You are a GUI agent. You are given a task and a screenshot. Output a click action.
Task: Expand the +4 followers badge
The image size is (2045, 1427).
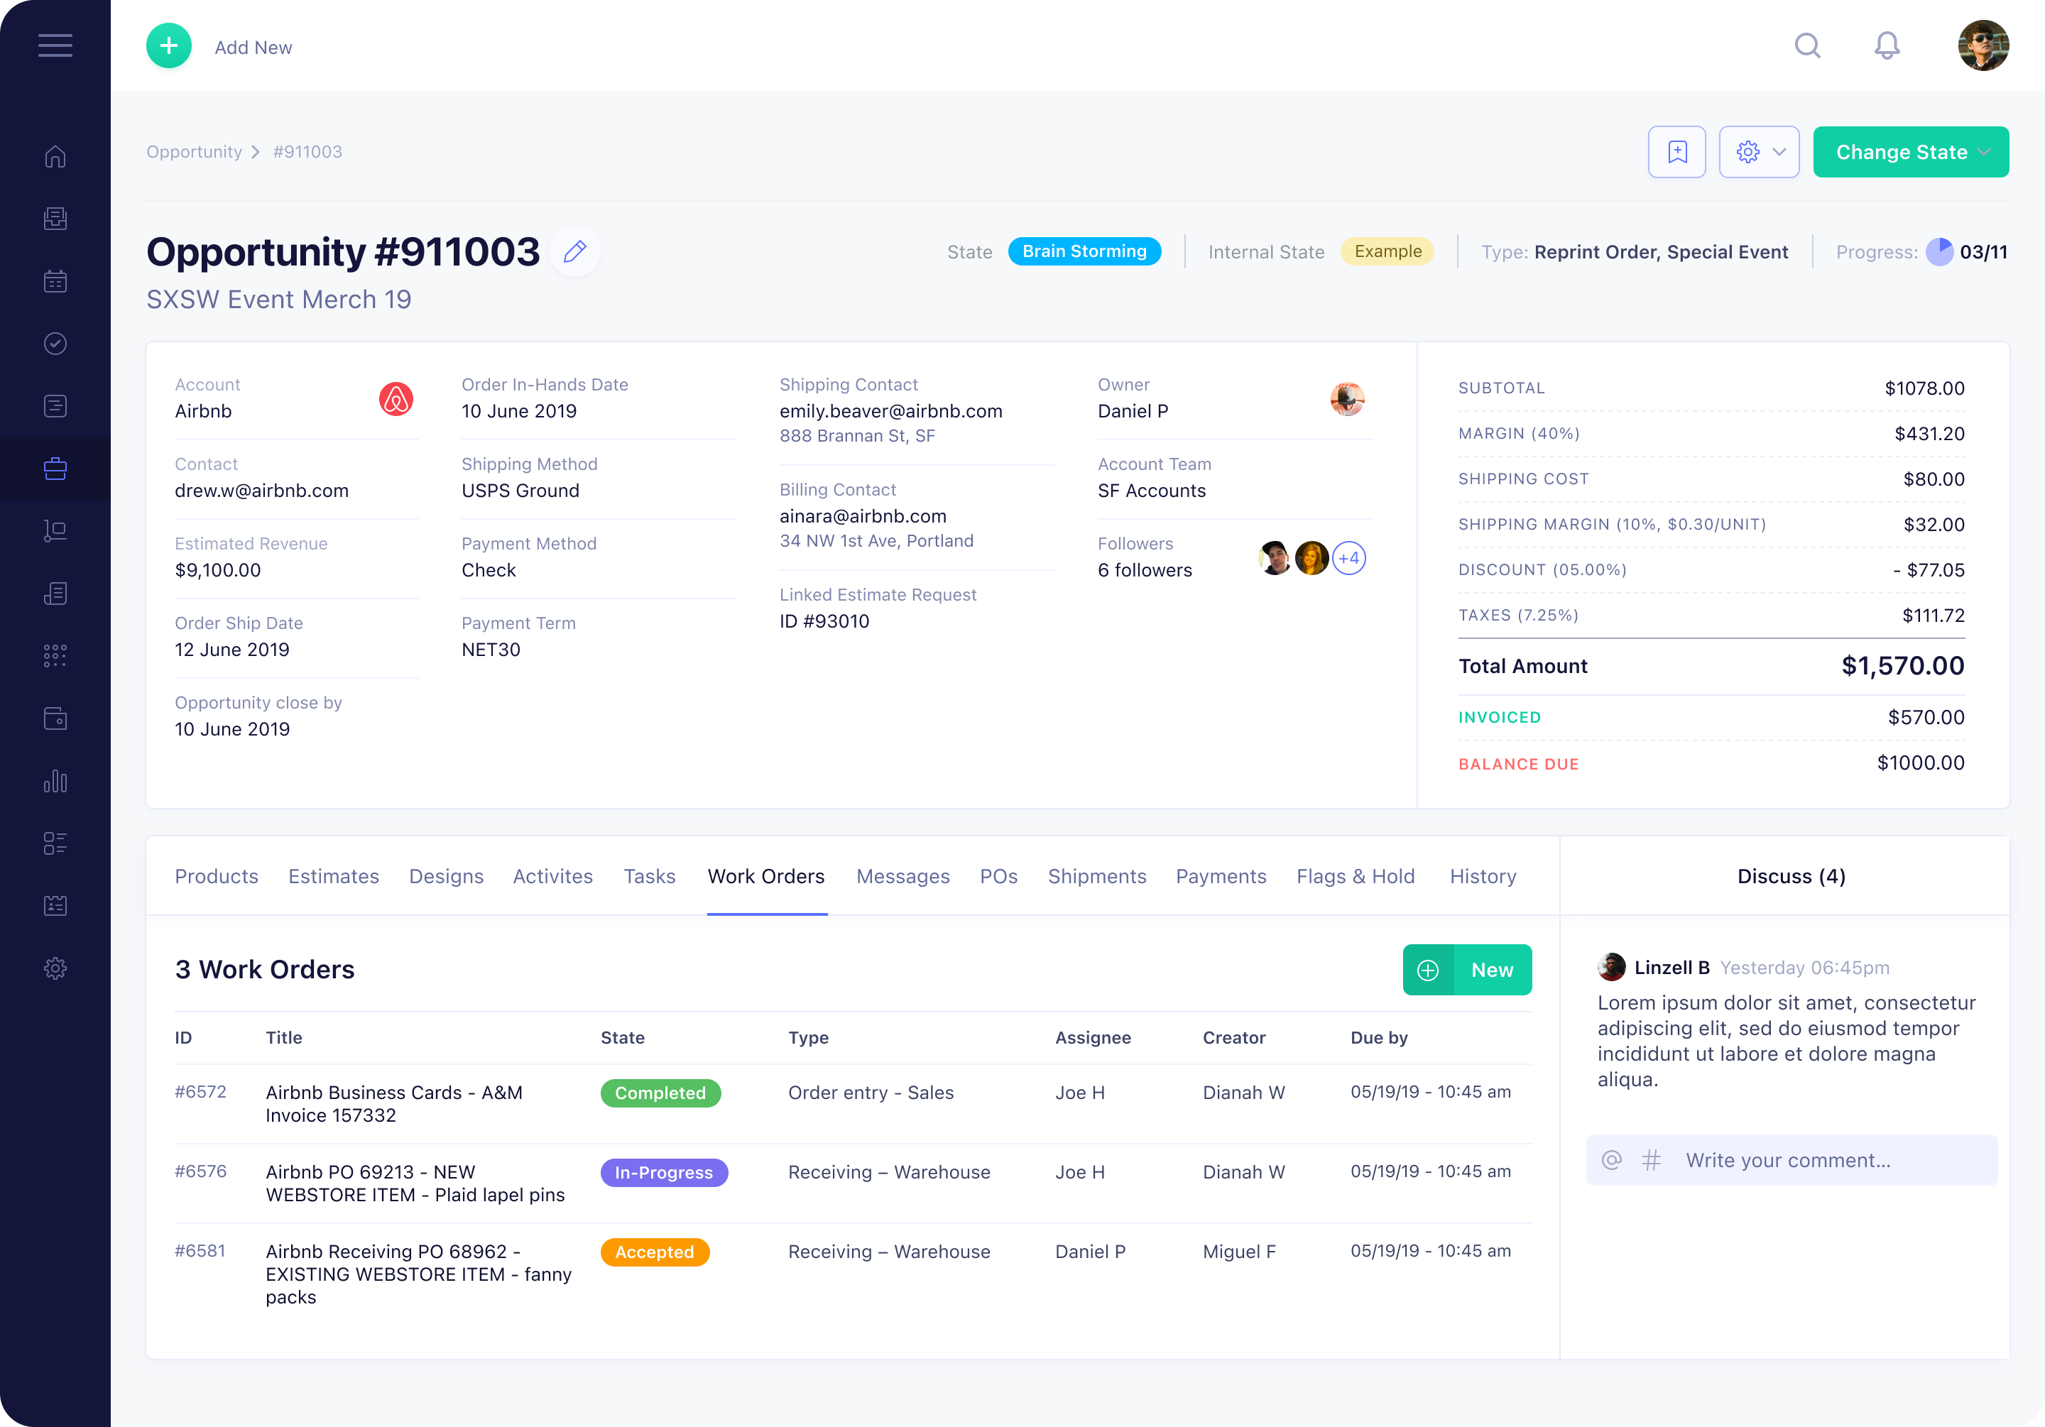[x=1348, y=559]
